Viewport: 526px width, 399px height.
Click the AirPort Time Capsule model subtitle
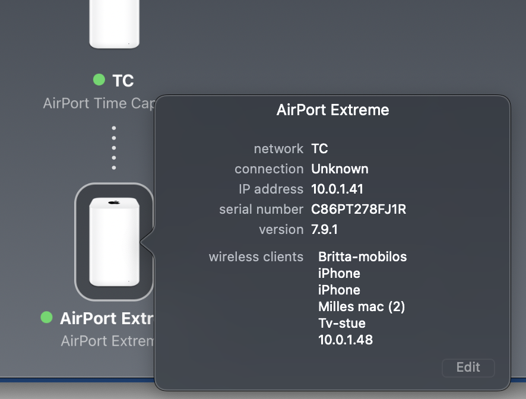click(x=99, y=103)
